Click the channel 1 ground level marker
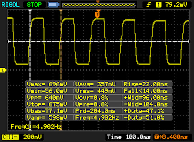Screen dimensions: 194x142 click(x=3, y=70)
